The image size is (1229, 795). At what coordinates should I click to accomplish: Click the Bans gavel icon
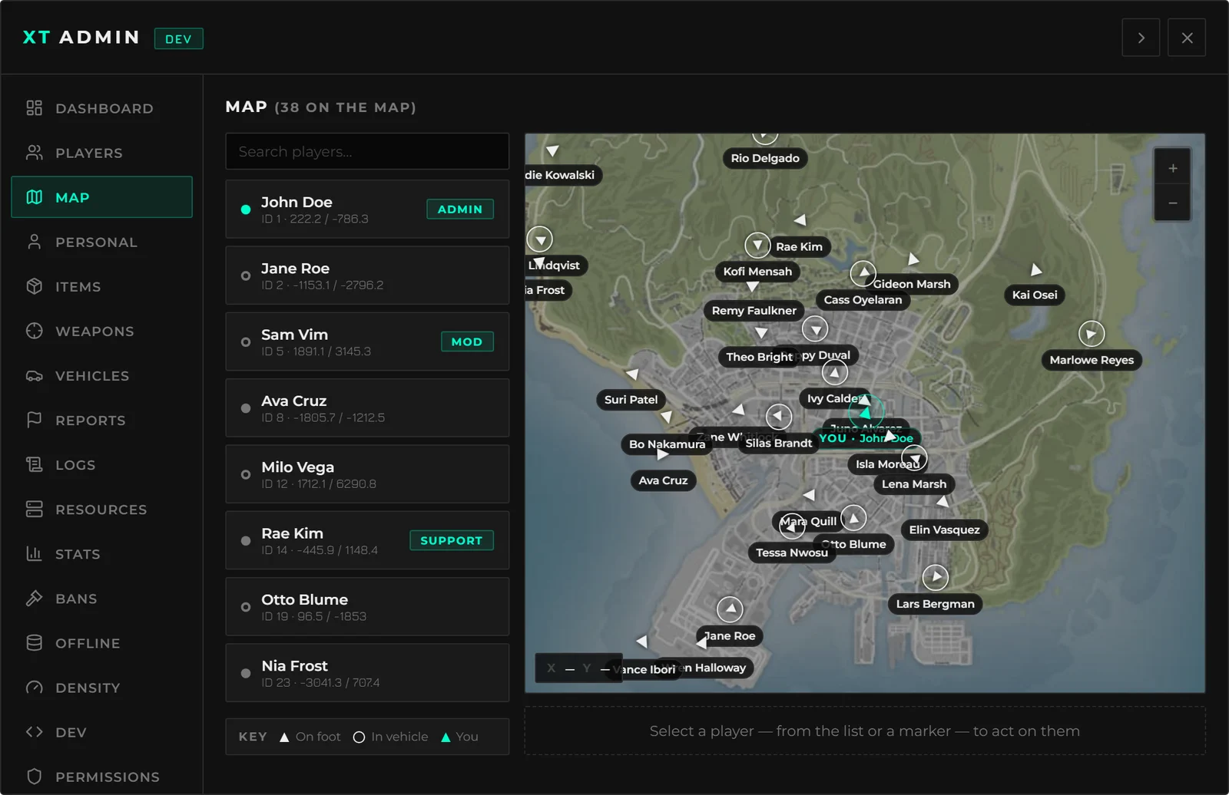(34, 598)
